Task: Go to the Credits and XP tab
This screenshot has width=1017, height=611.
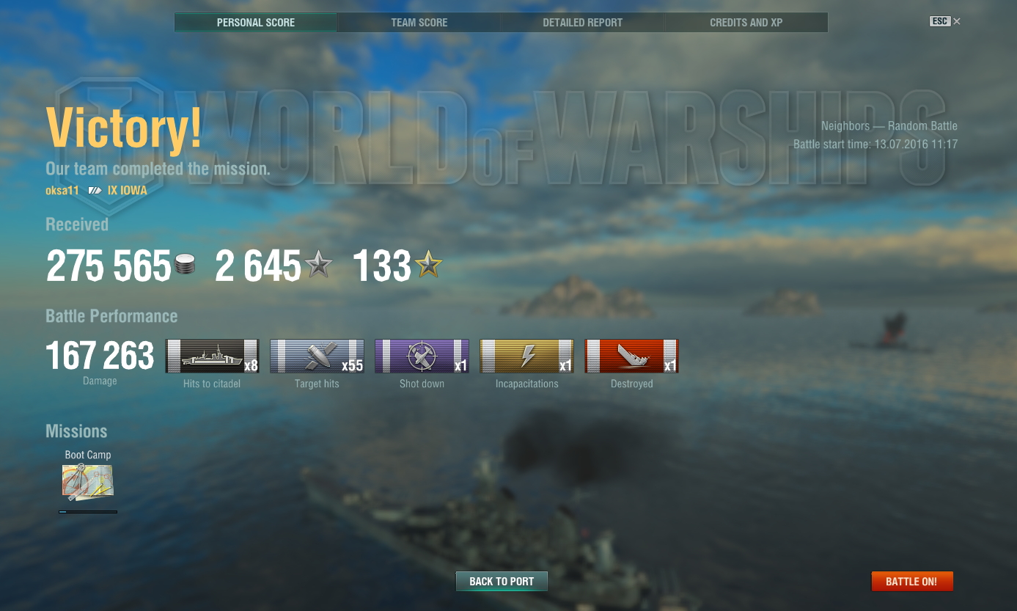Action: 746,23
